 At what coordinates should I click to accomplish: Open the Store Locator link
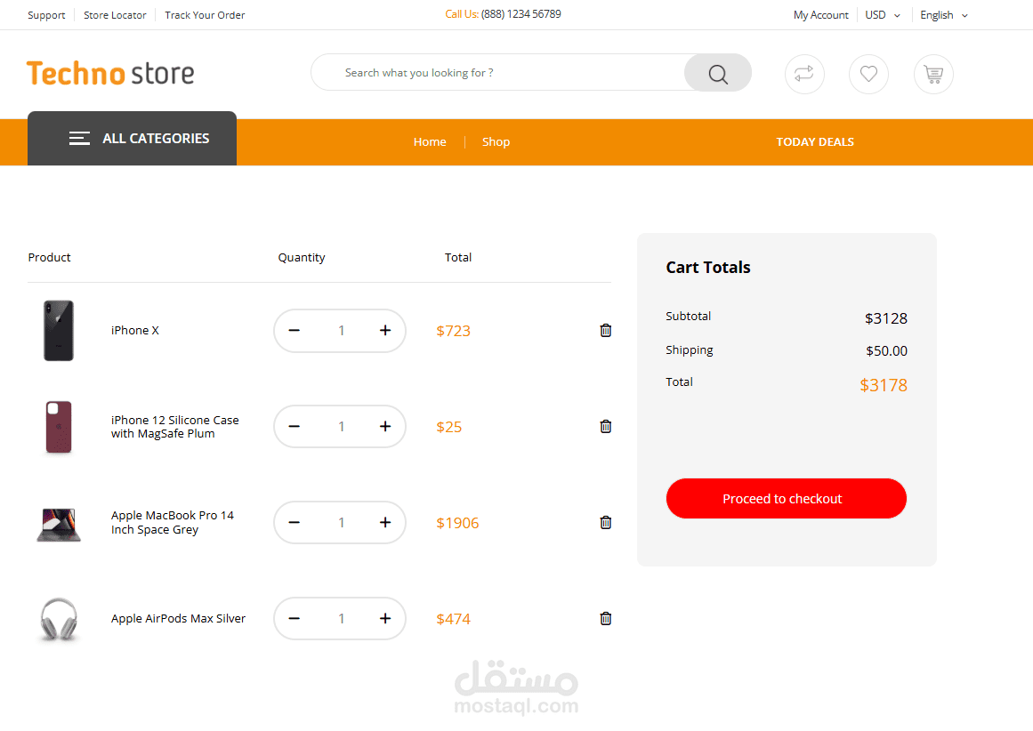pos(115,15)
